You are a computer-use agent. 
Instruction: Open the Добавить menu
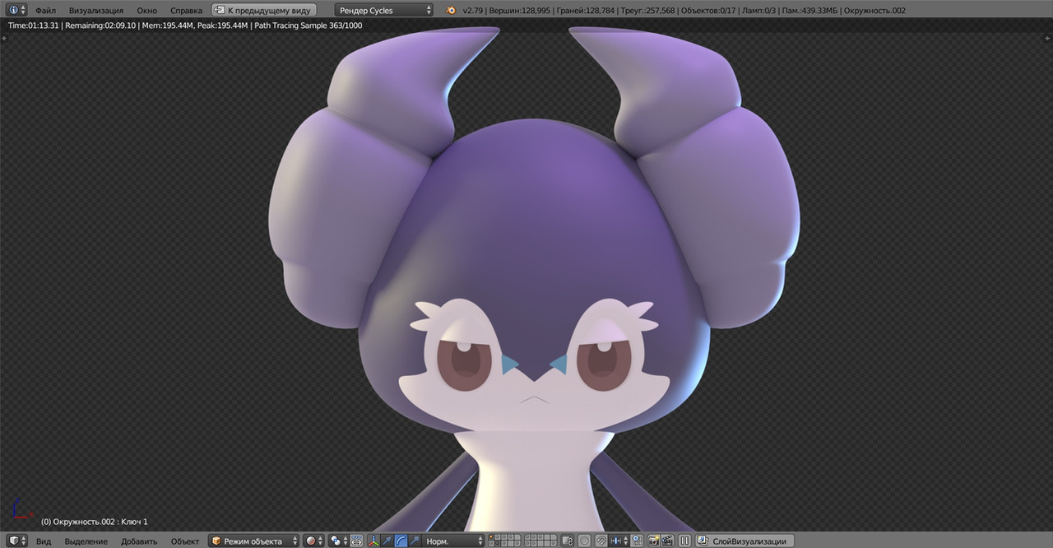click(x=139, y=541)
